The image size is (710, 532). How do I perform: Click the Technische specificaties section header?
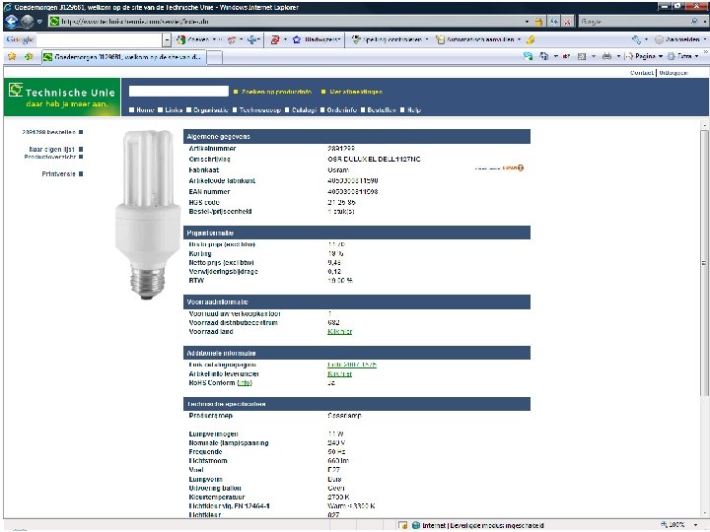[357, 404]
